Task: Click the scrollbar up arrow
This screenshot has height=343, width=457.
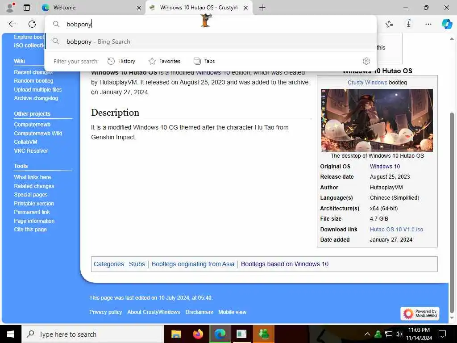Action: pos(452,39)
